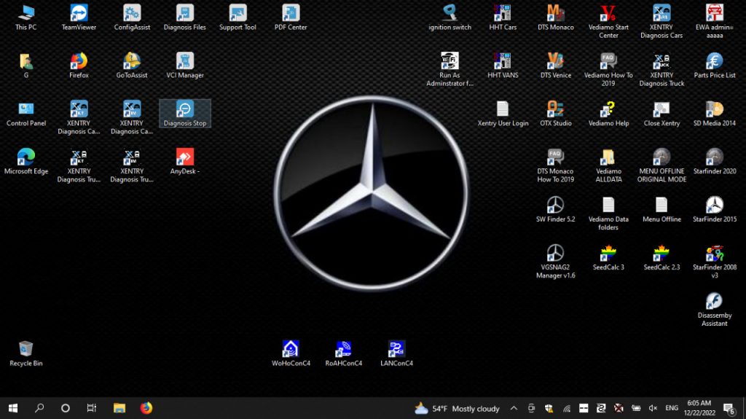Open SD Media 2014 shortcut
This screenshot has width=746, height=419.
coord(714,114)
